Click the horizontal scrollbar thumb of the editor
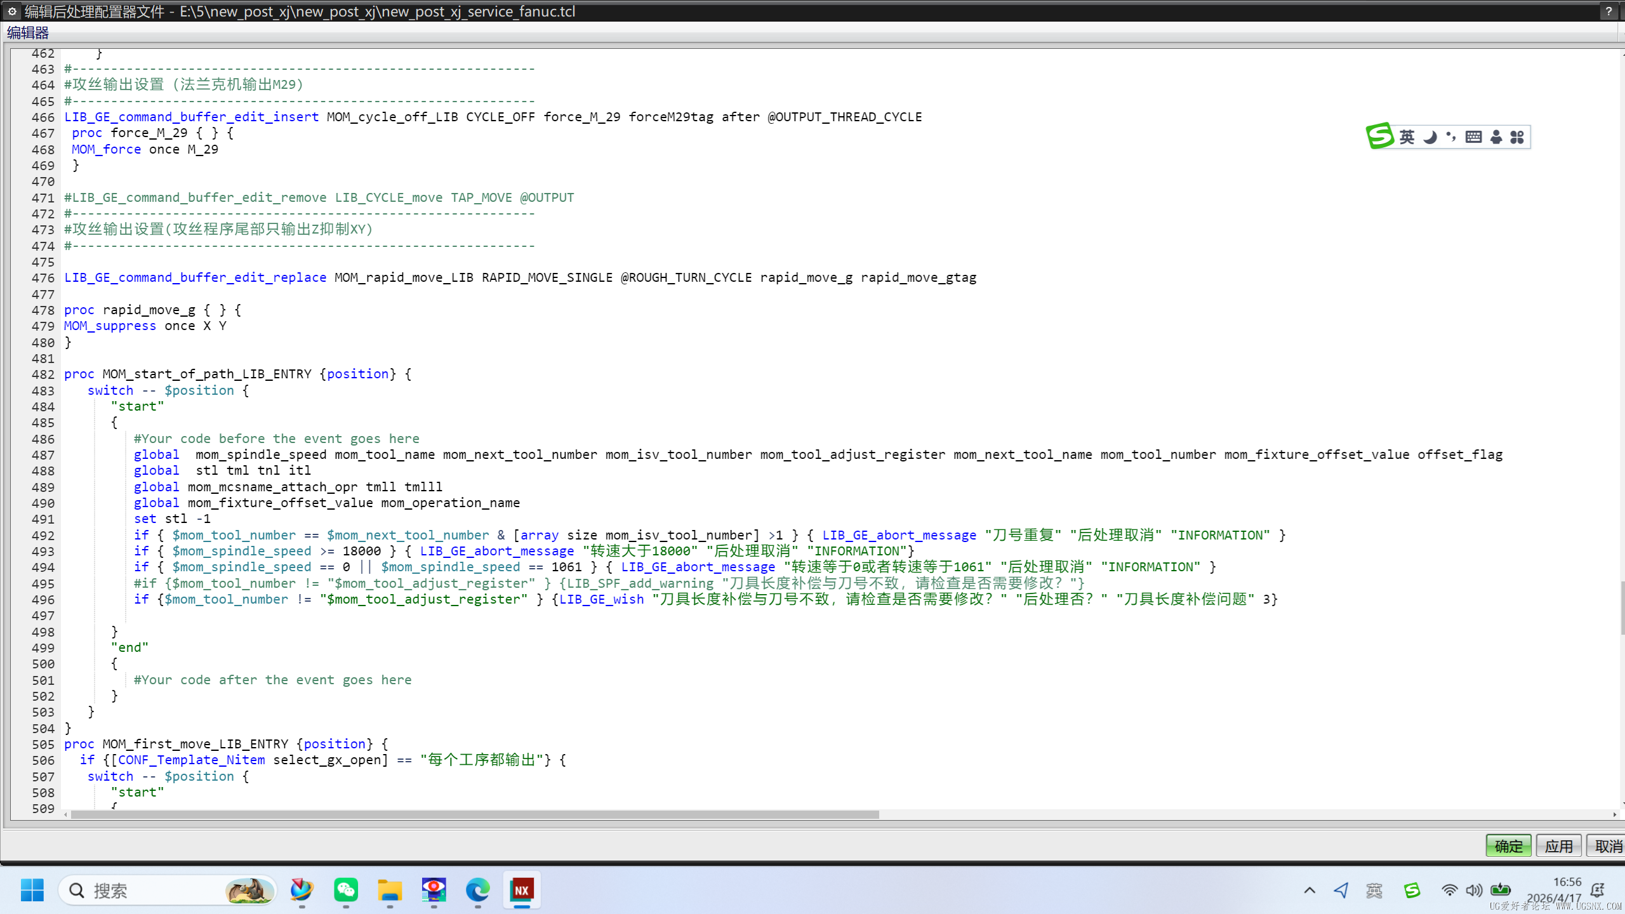Image resolution: width=1625 pixels, height=914 pixels. tap(475, 814)
